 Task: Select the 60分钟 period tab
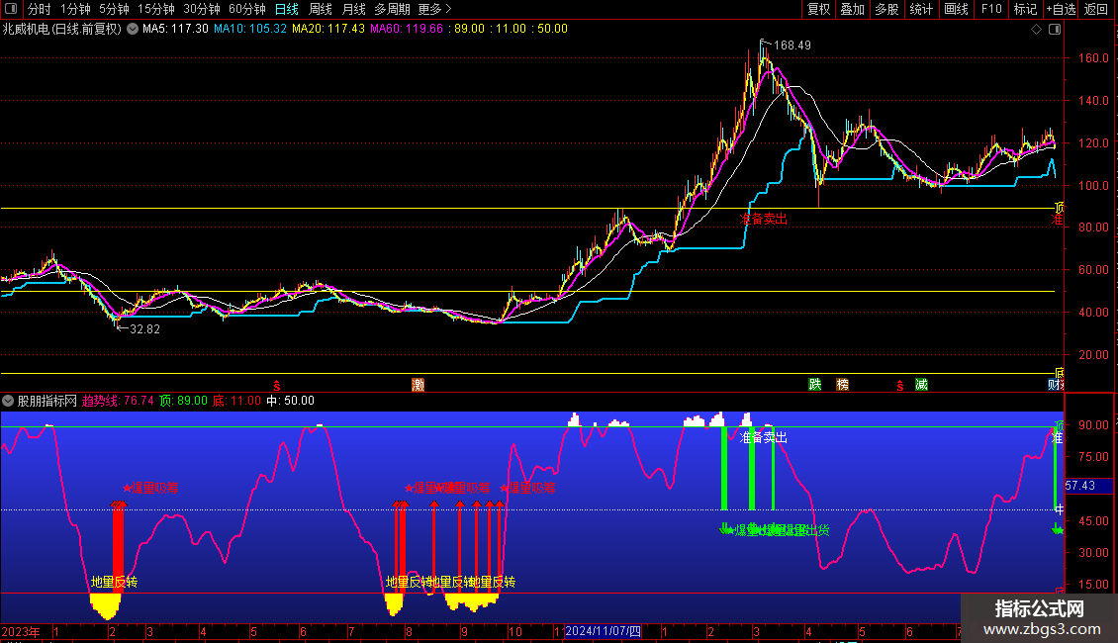[247, 9]
